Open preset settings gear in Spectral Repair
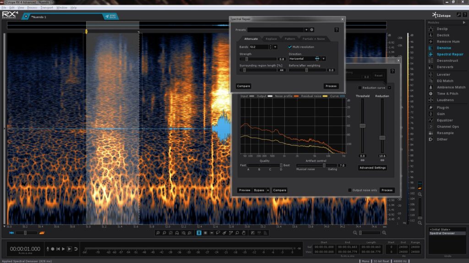This screenshot has width=469, height=263. pos(312,30)
